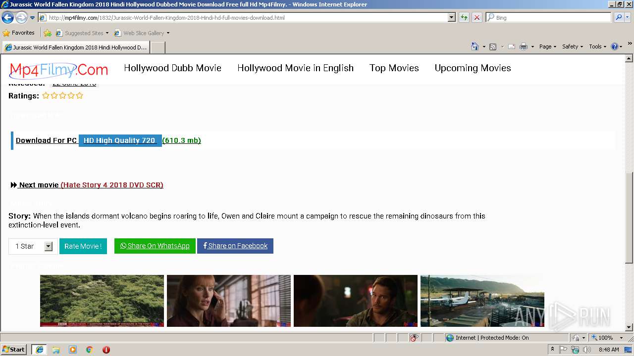This screenshot has height=356, width=634.
Task: Open a new blank tab
Action: (158, 47)
